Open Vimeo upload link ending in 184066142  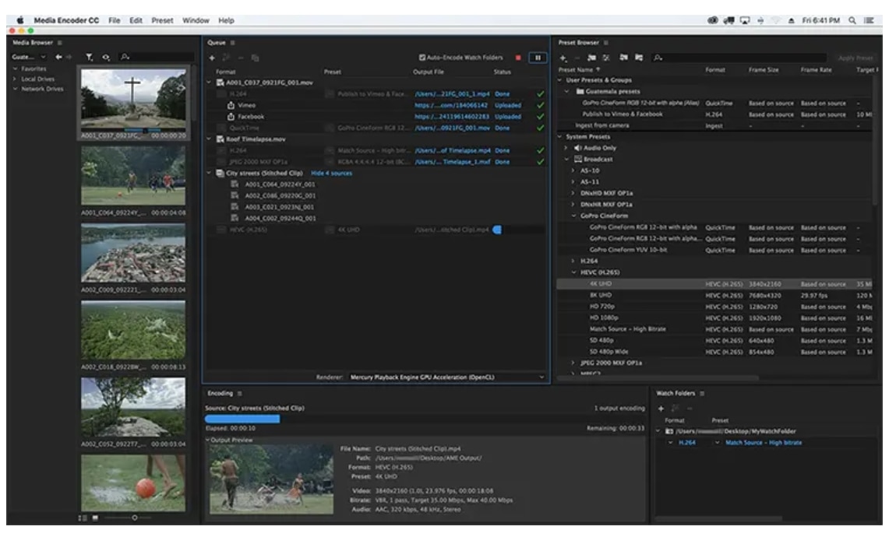[x=451, y=106]
